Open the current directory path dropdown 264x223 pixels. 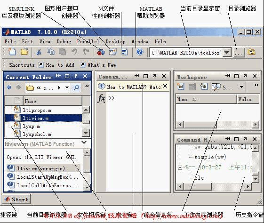(x=227, y=53)
